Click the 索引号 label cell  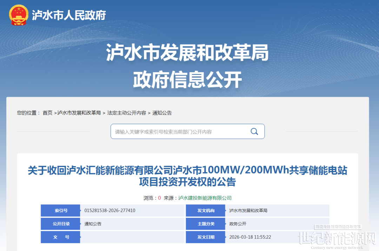click(61, 211)
